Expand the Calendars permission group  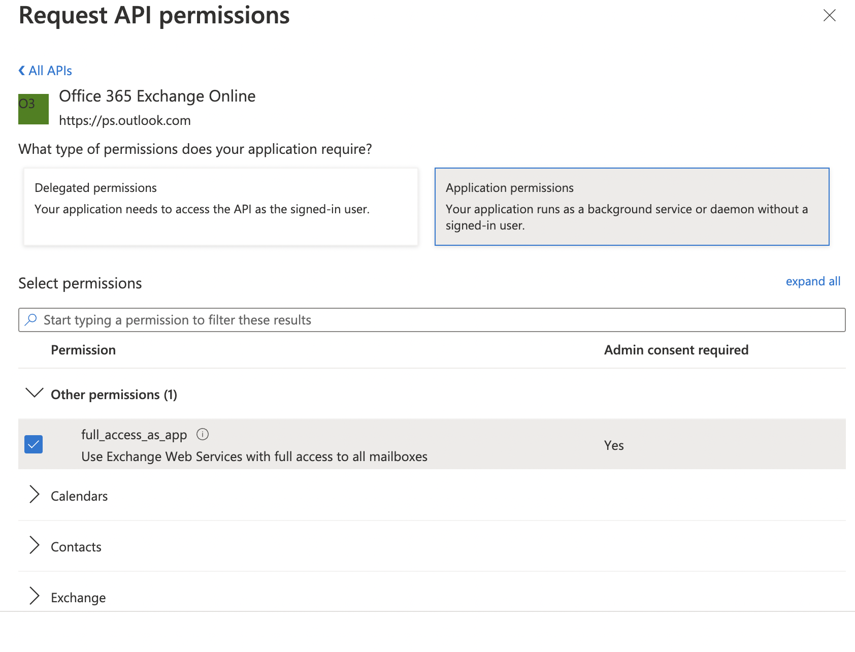pos(35,495)
